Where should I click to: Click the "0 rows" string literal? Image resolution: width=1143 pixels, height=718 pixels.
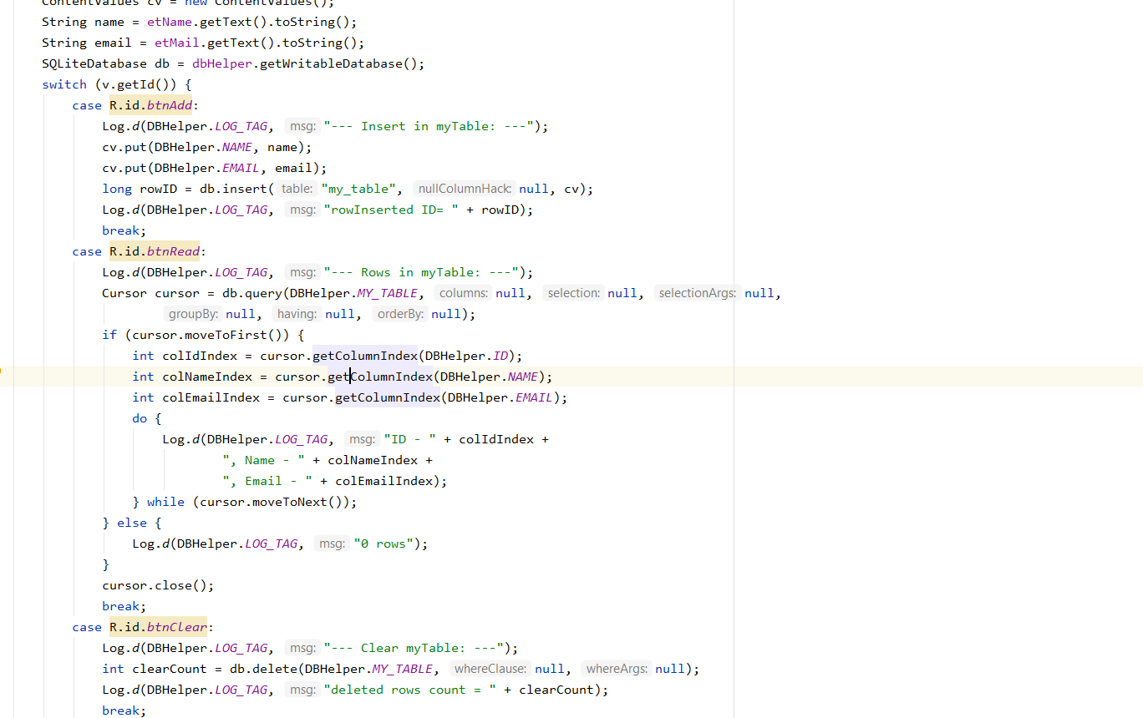click(384, 544)
